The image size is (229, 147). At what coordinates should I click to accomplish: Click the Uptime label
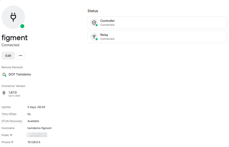point(6,107)
